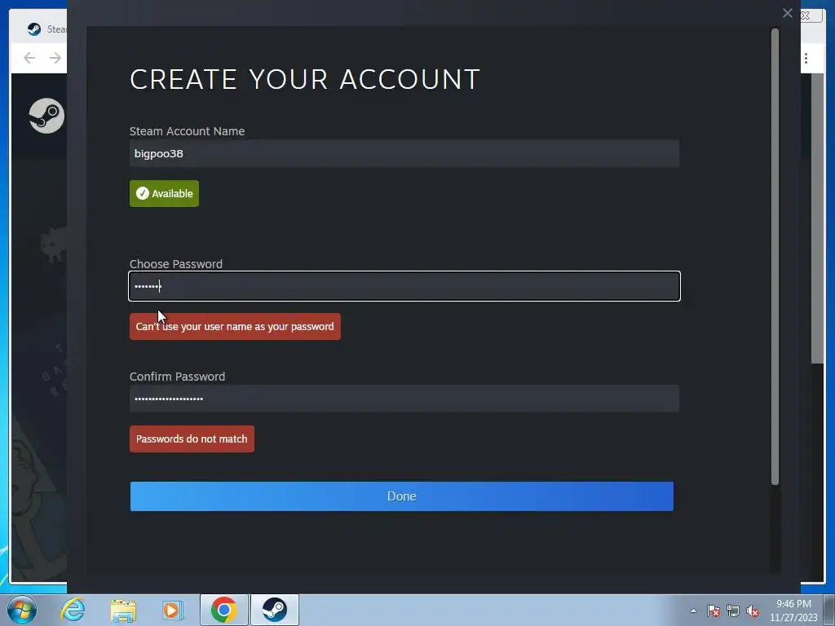Image resolution: width=835 pixels, height=626 pixels.
Task: Click the Steam Account Name field
Action: tap(404, 153)
